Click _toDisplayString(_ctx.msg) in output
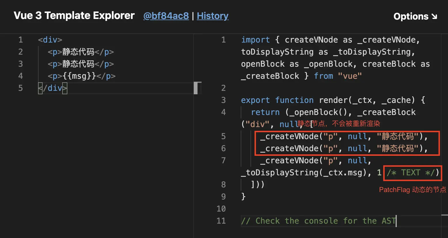The height and width of the screenshot is (238, 448). pos(304,172)
